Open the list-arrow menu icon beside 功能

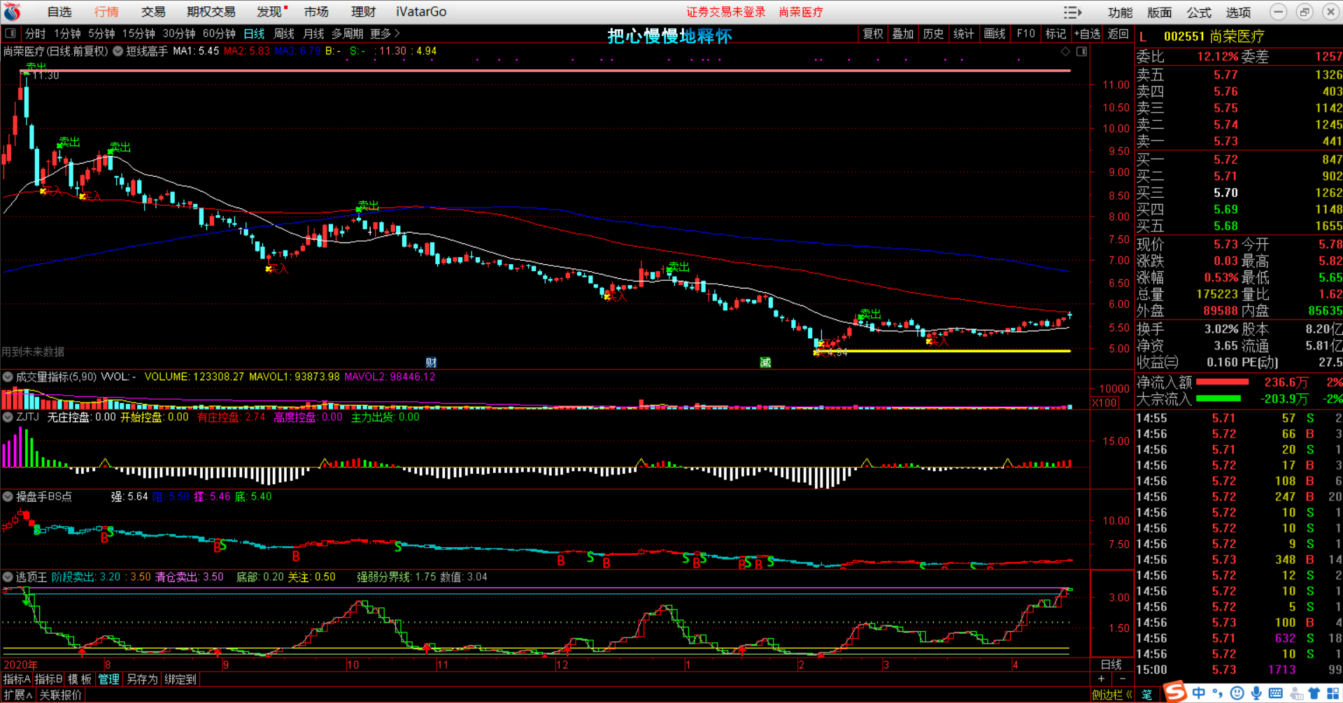1072,13
